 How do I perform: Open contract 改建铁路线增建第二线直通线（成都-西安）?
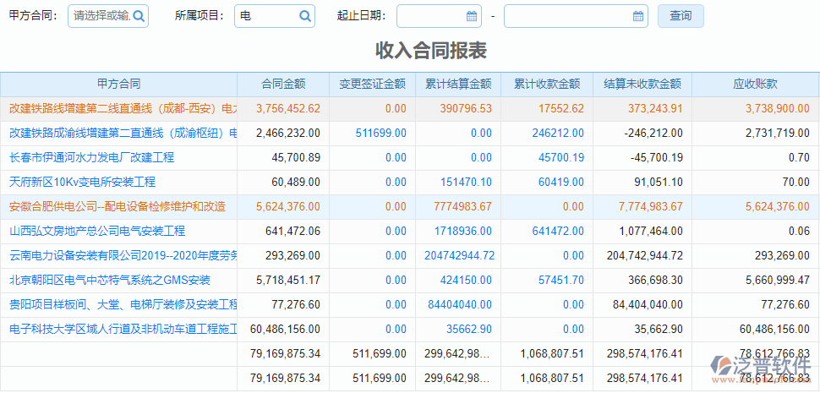123,109
